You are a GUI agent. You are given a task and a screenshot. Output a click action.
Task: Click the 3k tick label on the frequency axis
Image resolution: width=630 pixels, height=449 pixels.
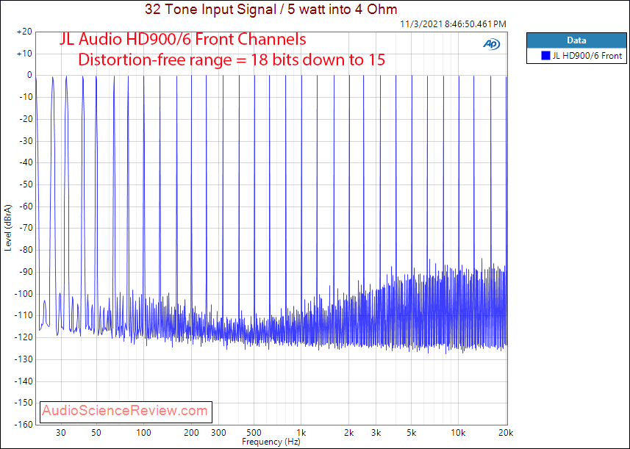(376, 433)
